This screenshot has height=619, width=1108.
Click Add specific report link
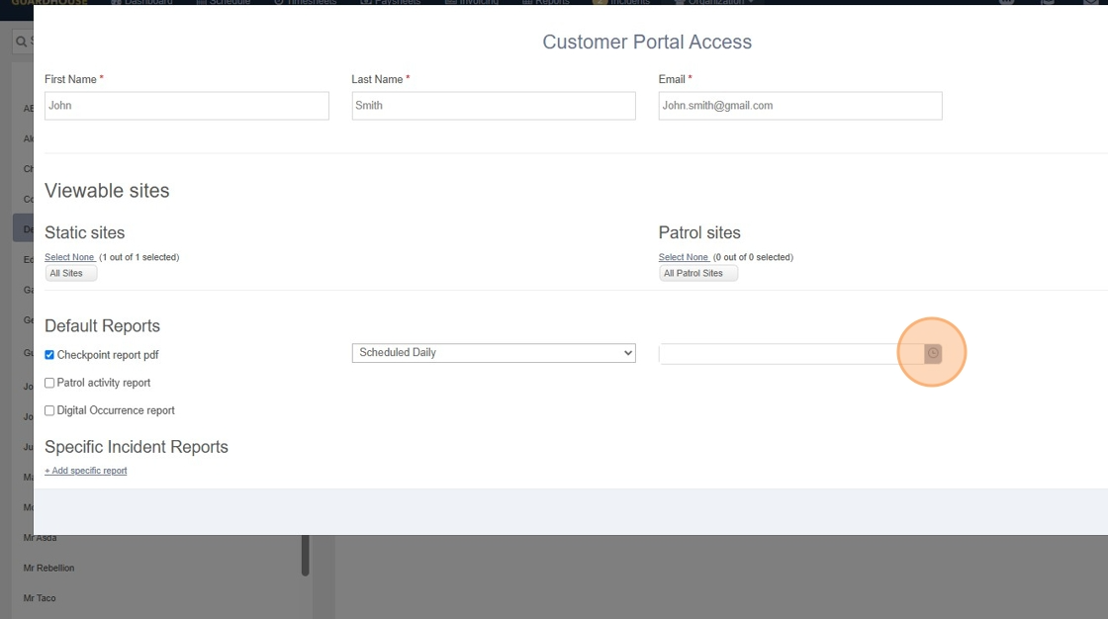[x=85, y=471]
